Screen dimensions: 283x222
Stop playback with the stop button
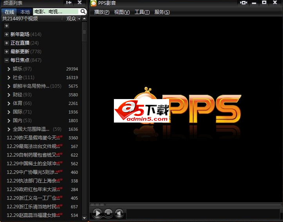[108, 213]
